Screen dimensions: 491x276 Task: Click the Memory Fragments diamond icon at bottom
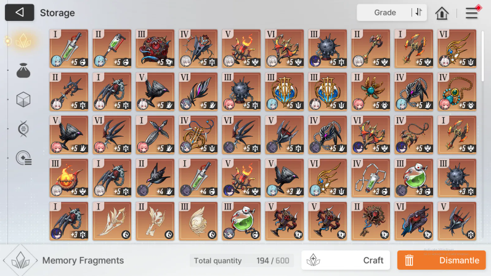(x=20, y=261)
